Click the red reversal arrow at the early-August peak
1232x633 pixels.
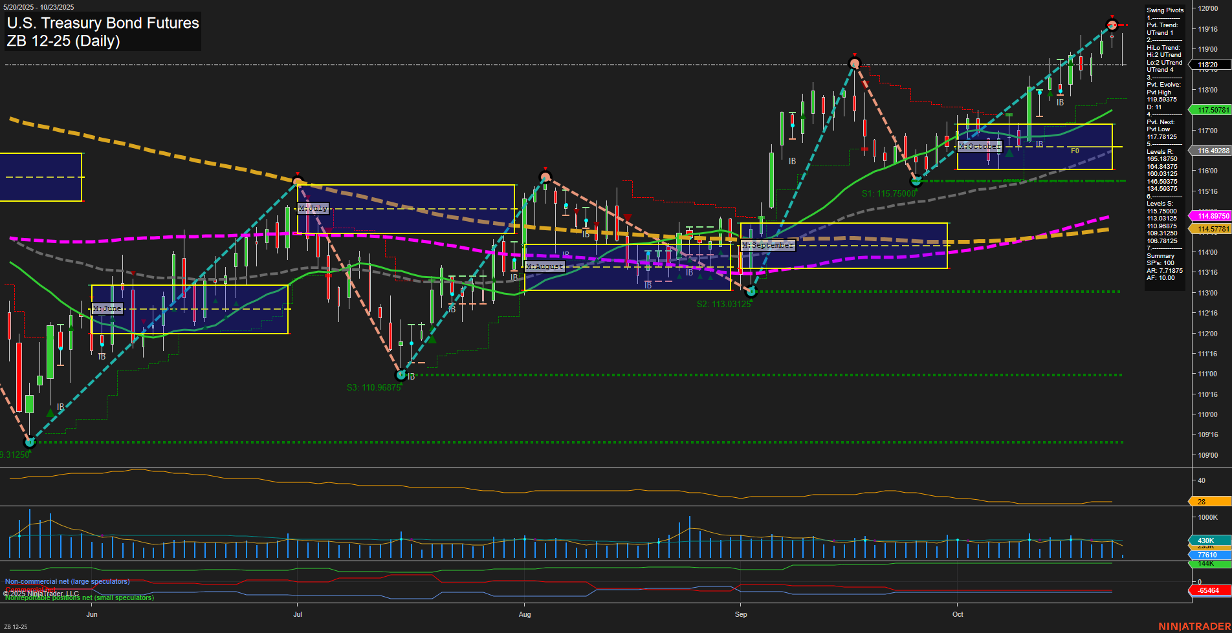point(545,167)
